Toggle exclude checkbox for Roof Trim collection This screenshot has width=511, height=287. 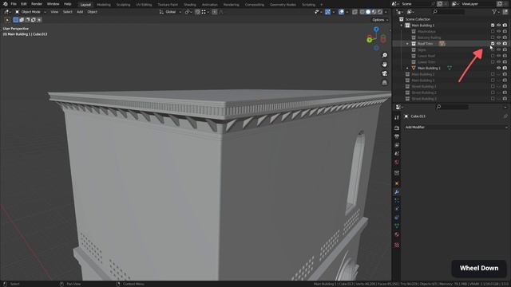493,44
